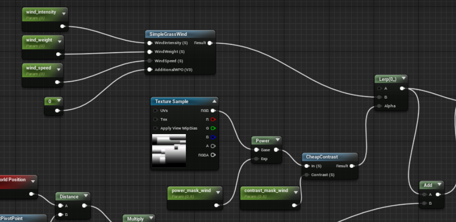The image size is (456, 222).
Task: Click the green G channel output pin
Action: tap(213, 128)
